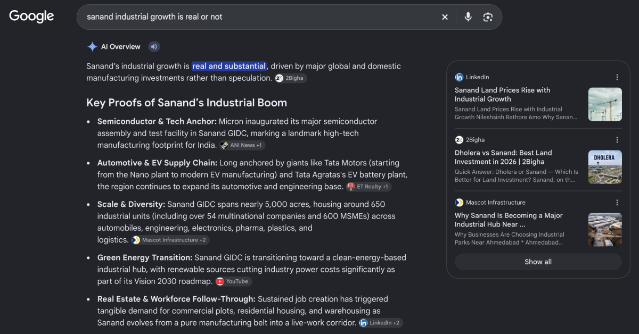Click the Google logo

pos(31,16)
